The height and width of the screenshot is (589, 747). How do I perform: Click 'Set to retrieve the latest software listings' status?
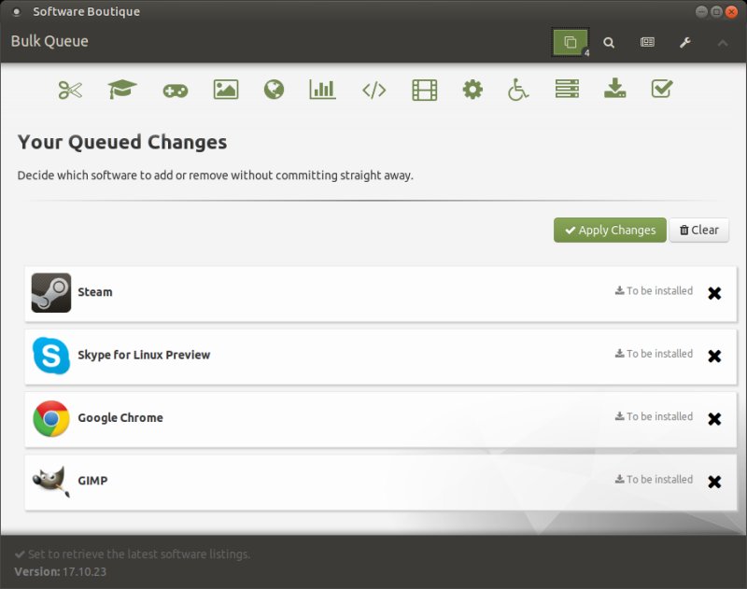coord(133,554)
